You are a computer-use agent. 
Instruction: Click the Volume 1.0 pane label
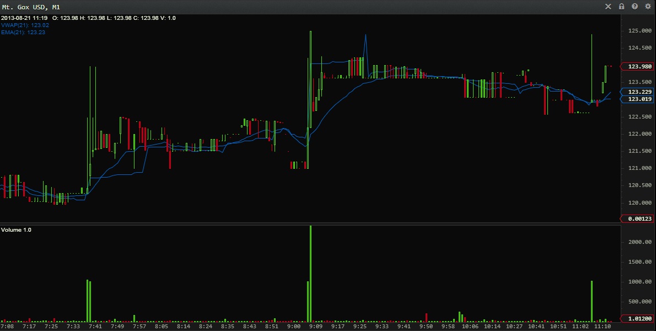click(16, 229)
